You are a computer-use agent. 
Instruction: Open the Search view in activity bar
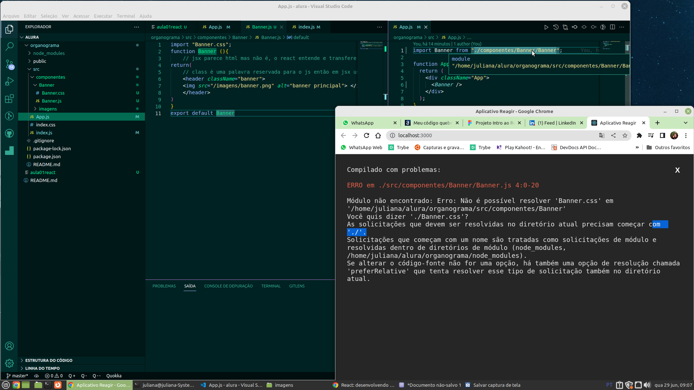[x=9, y=46]
